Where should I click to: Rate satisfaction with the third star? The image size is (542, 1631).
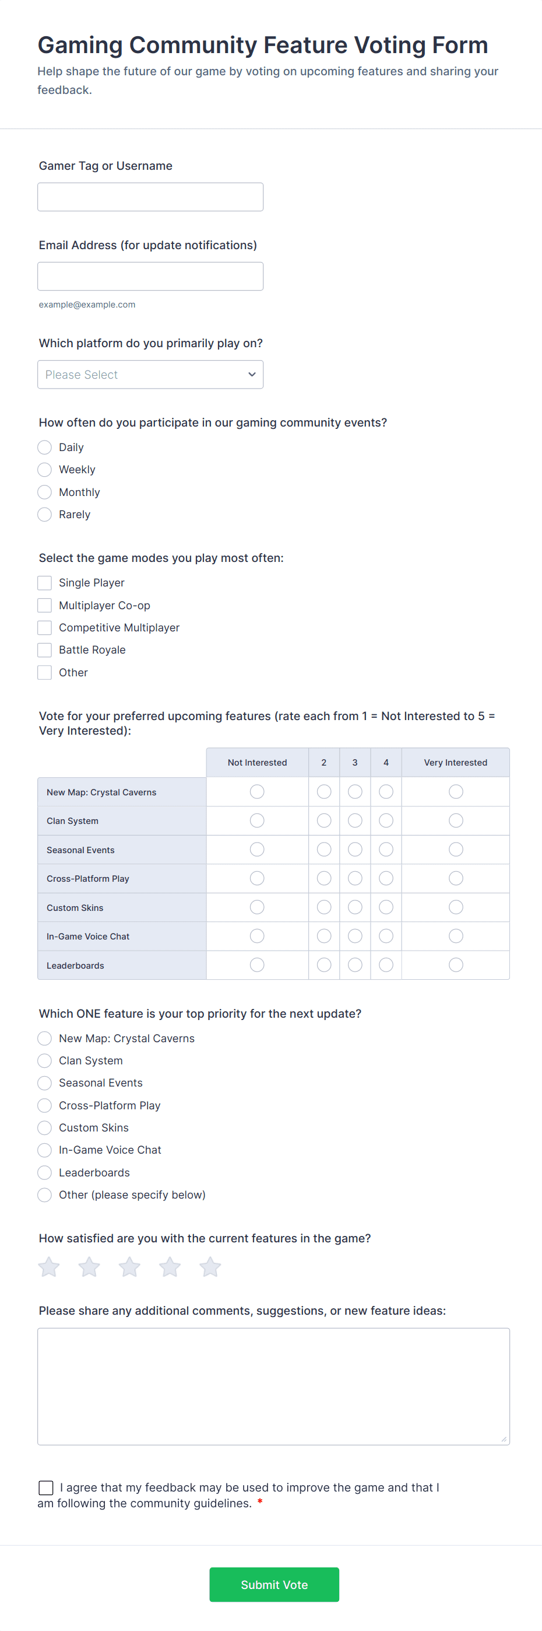(129, 1267)
